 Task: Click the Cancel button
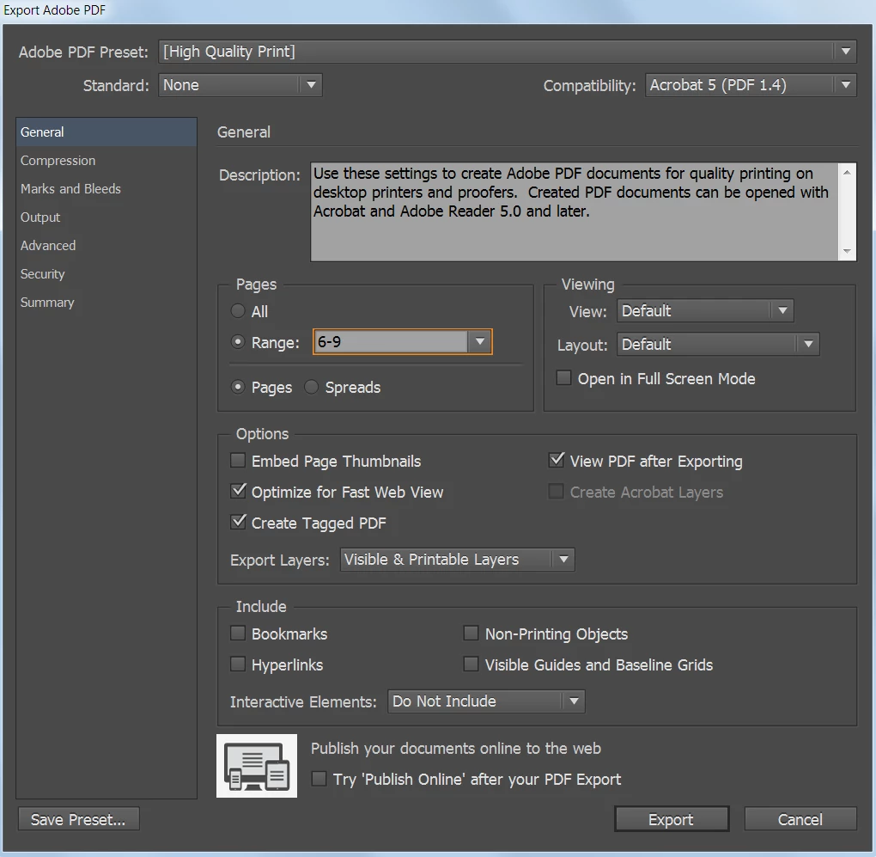(800, 819)
